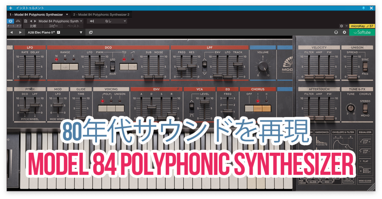The width and height of the screenshot is (382, 199).
Task: Toggle the plugin power/bypass button
Action: coord(10,21)
